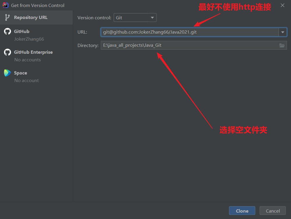
Task: Click the Repository URL branch icon
Action: point(7,18)
